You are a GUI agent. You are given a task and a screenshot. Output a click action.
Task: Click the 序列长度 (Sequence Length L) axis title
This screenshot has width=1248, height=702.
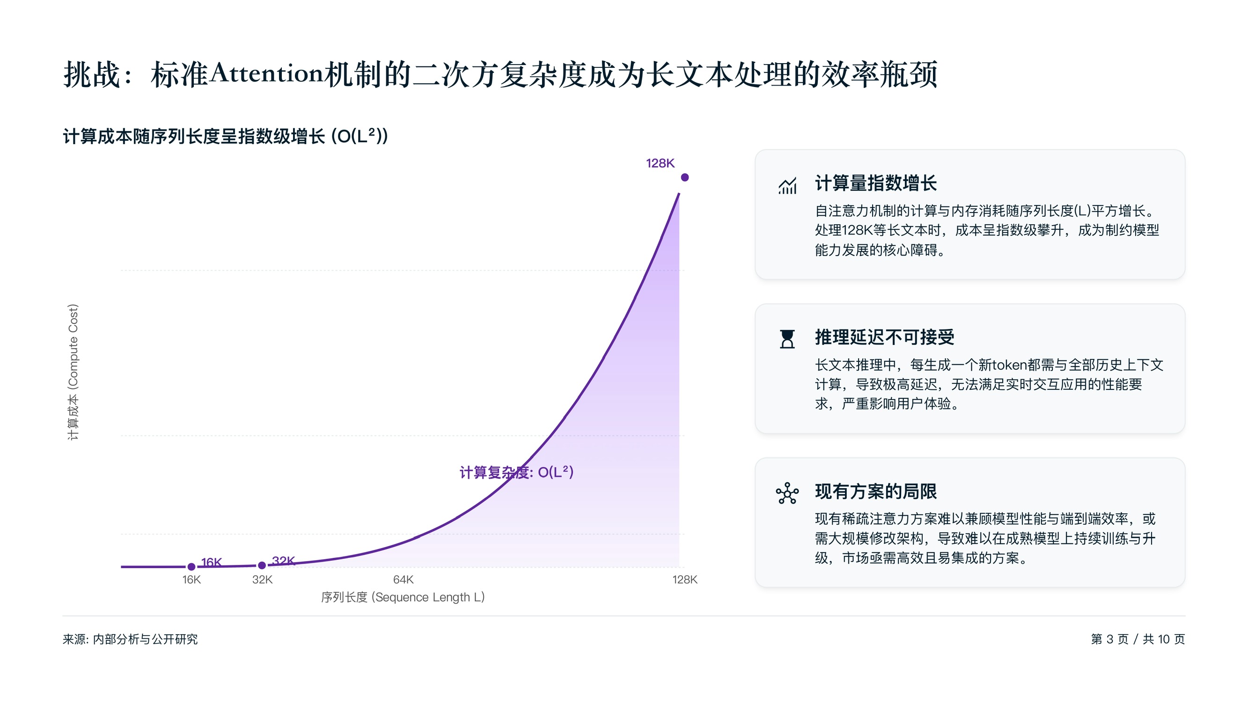tap(403, 597)
